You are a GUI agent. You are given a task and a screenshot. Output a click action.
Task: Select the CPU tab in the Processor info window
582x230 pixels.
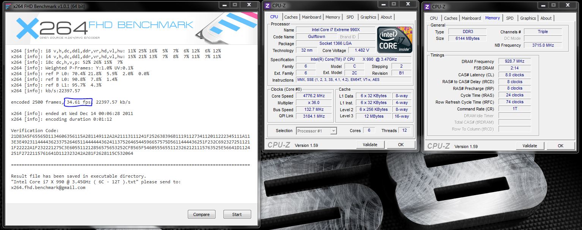(274, 17)
